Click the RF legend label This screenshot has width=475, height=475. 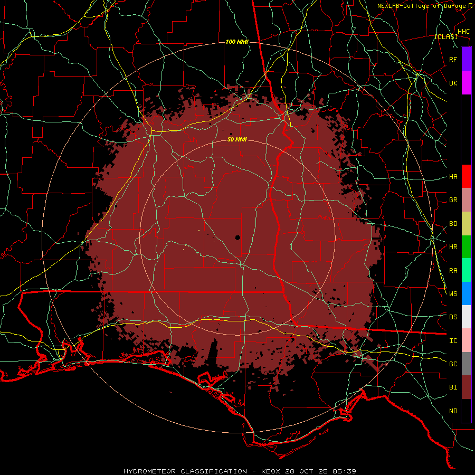click(453, 59)
